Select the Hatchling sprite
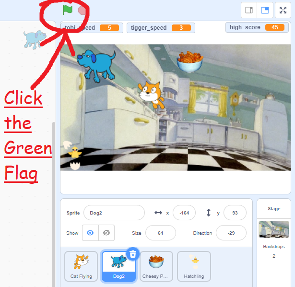Viewport: 295px width, 287px height. (x=194, y=266)
